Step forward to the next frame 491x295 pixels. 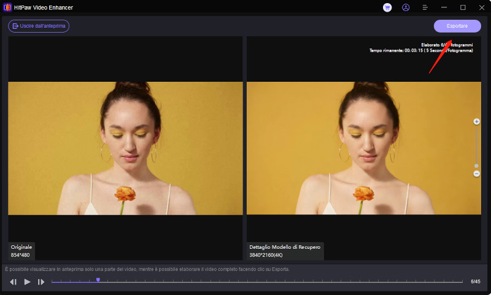(x=41, y=281)
